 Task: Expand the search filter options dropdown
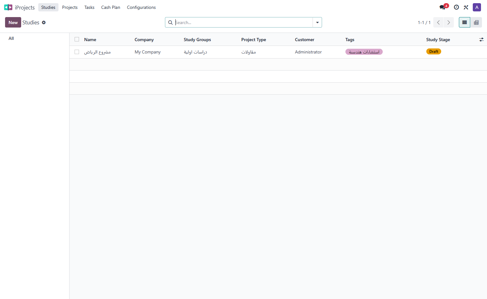point(317,22)
